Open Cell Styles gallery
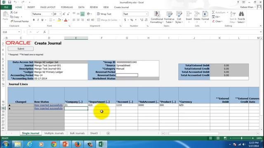The width and height of the screenshot is (264, 148). click(179, 17)
